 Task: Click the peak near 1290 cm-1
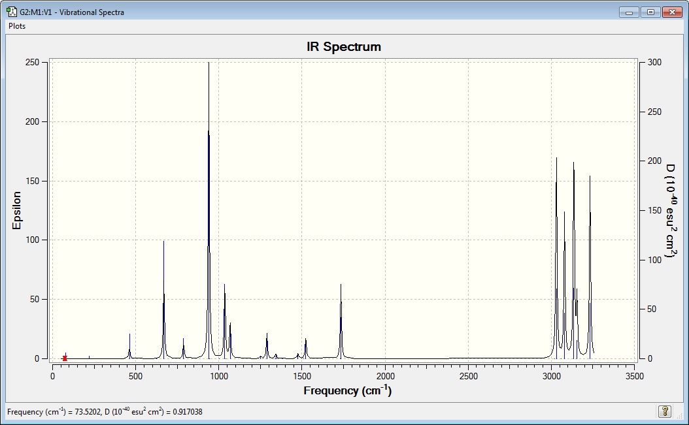pos(267,346)
